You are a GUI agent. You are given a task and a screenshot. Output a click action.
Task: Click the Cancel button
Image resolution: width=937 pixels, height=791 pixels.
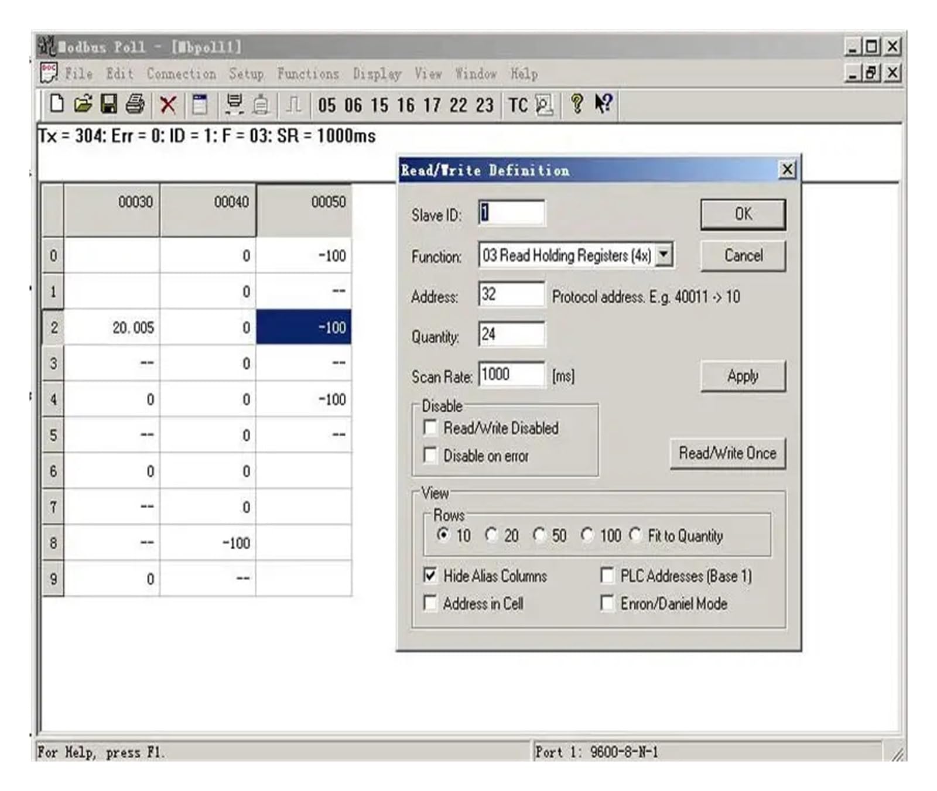[743, 255]
